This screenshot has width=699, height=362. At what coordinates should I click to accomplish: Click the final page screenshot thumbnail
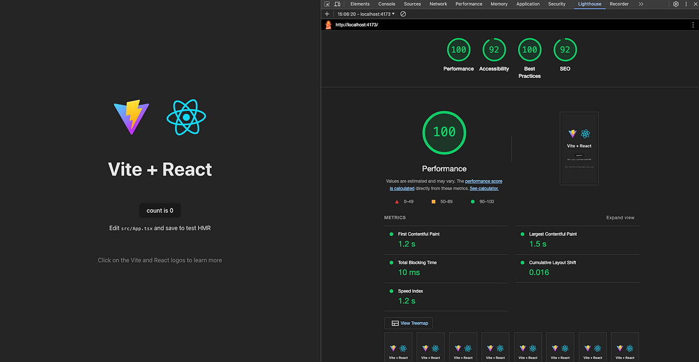(x=579, y=148)
